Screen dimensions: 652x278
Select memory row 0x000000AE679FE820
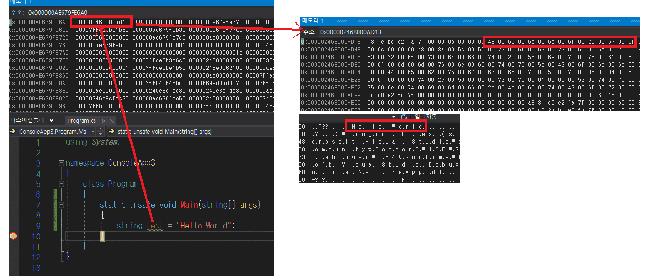[x=141, y=67]
